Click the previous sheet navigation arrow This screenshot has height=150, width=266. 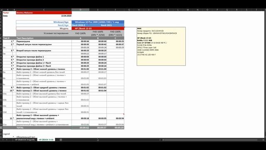tap(3, 140)
